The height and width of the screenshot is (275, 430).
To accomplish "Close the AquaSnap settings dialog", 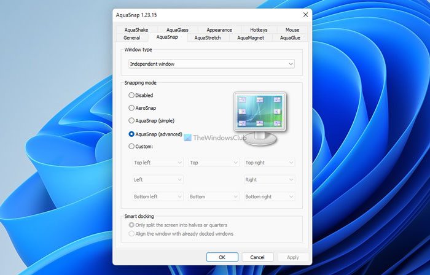I will (305, 15).
